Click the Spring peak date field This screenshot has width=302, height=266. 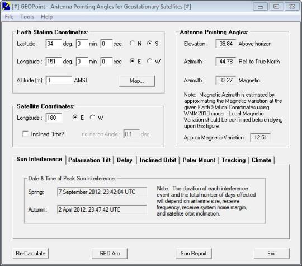click(102, 192)
